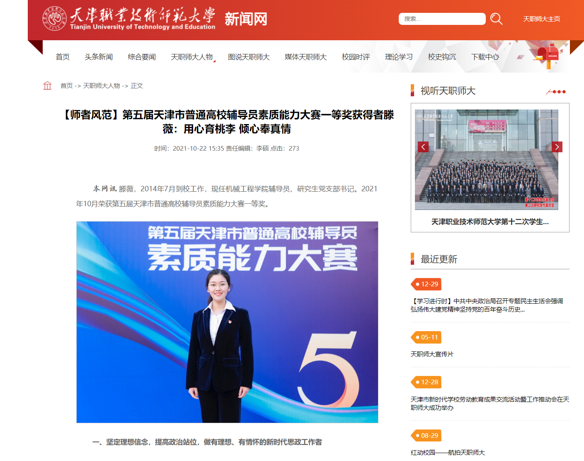Open 红动校园 aerial video link
The height and width of the screenshot is (461, 584).
(448, 452)
